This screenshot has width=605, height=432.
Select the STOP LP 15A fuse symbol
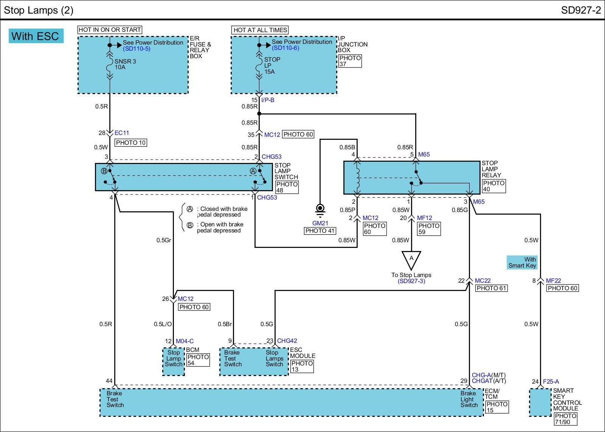[259, 66]
